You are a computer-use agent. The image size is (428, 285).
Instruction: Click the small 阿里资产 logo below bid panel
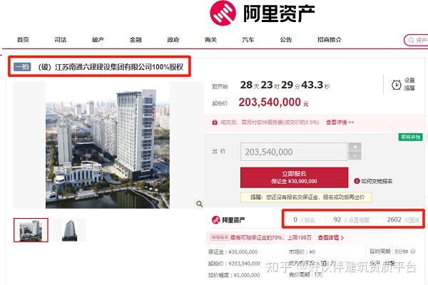(228, 220)
